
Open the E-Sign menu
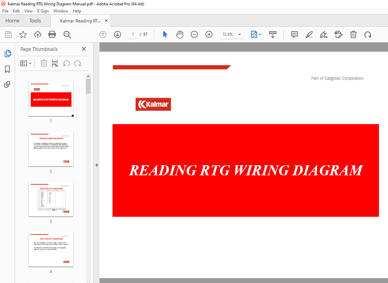tap(43, 11)
